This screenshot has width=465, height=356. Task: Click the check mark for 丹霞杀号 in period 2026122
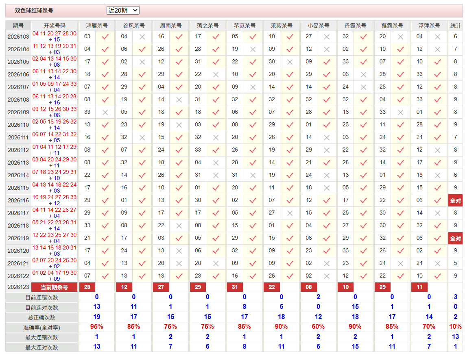364,276
